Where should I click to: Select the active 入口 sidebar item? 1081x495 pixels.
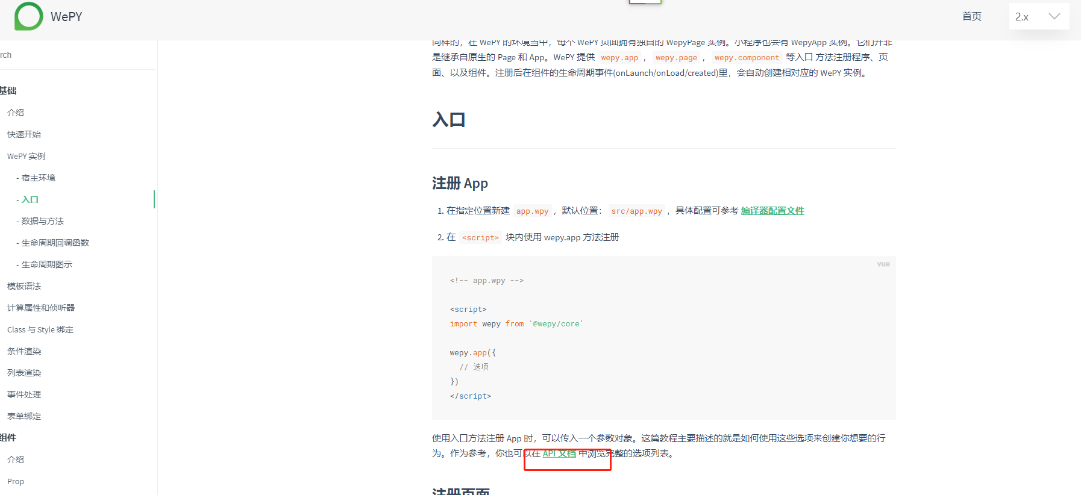click(30, 199)
